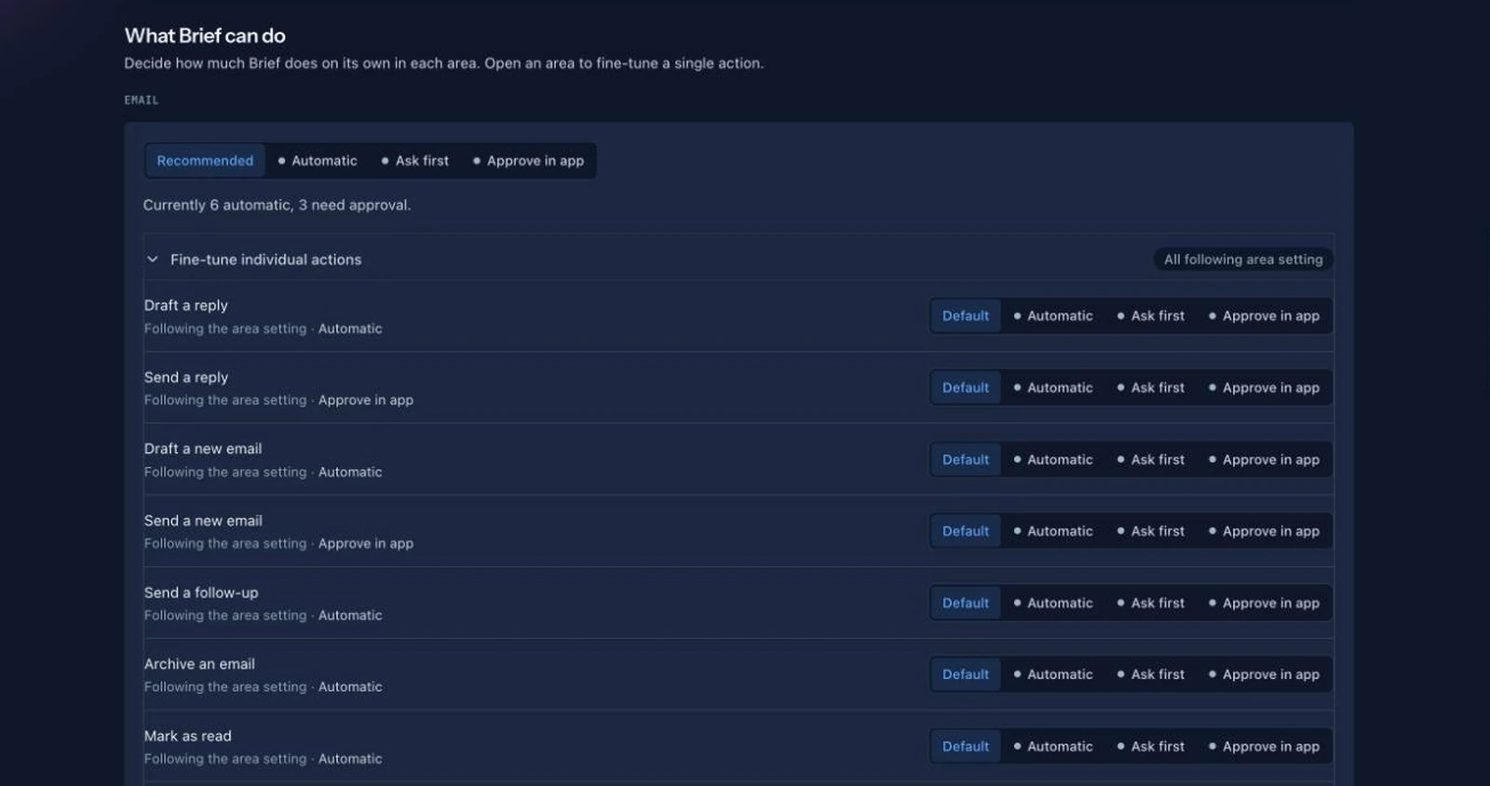
Task: Set Send a follow-up to Approve in app
Action: click(x=1265, y=603)
